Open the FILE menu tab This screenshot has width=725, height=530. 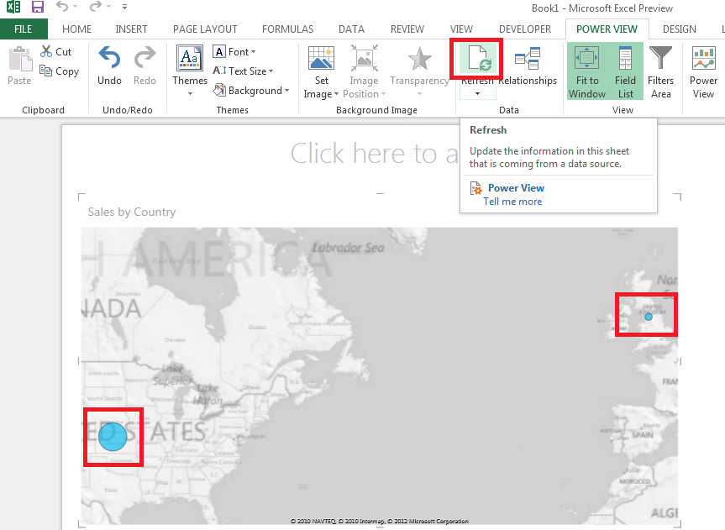tap(24, 29)
